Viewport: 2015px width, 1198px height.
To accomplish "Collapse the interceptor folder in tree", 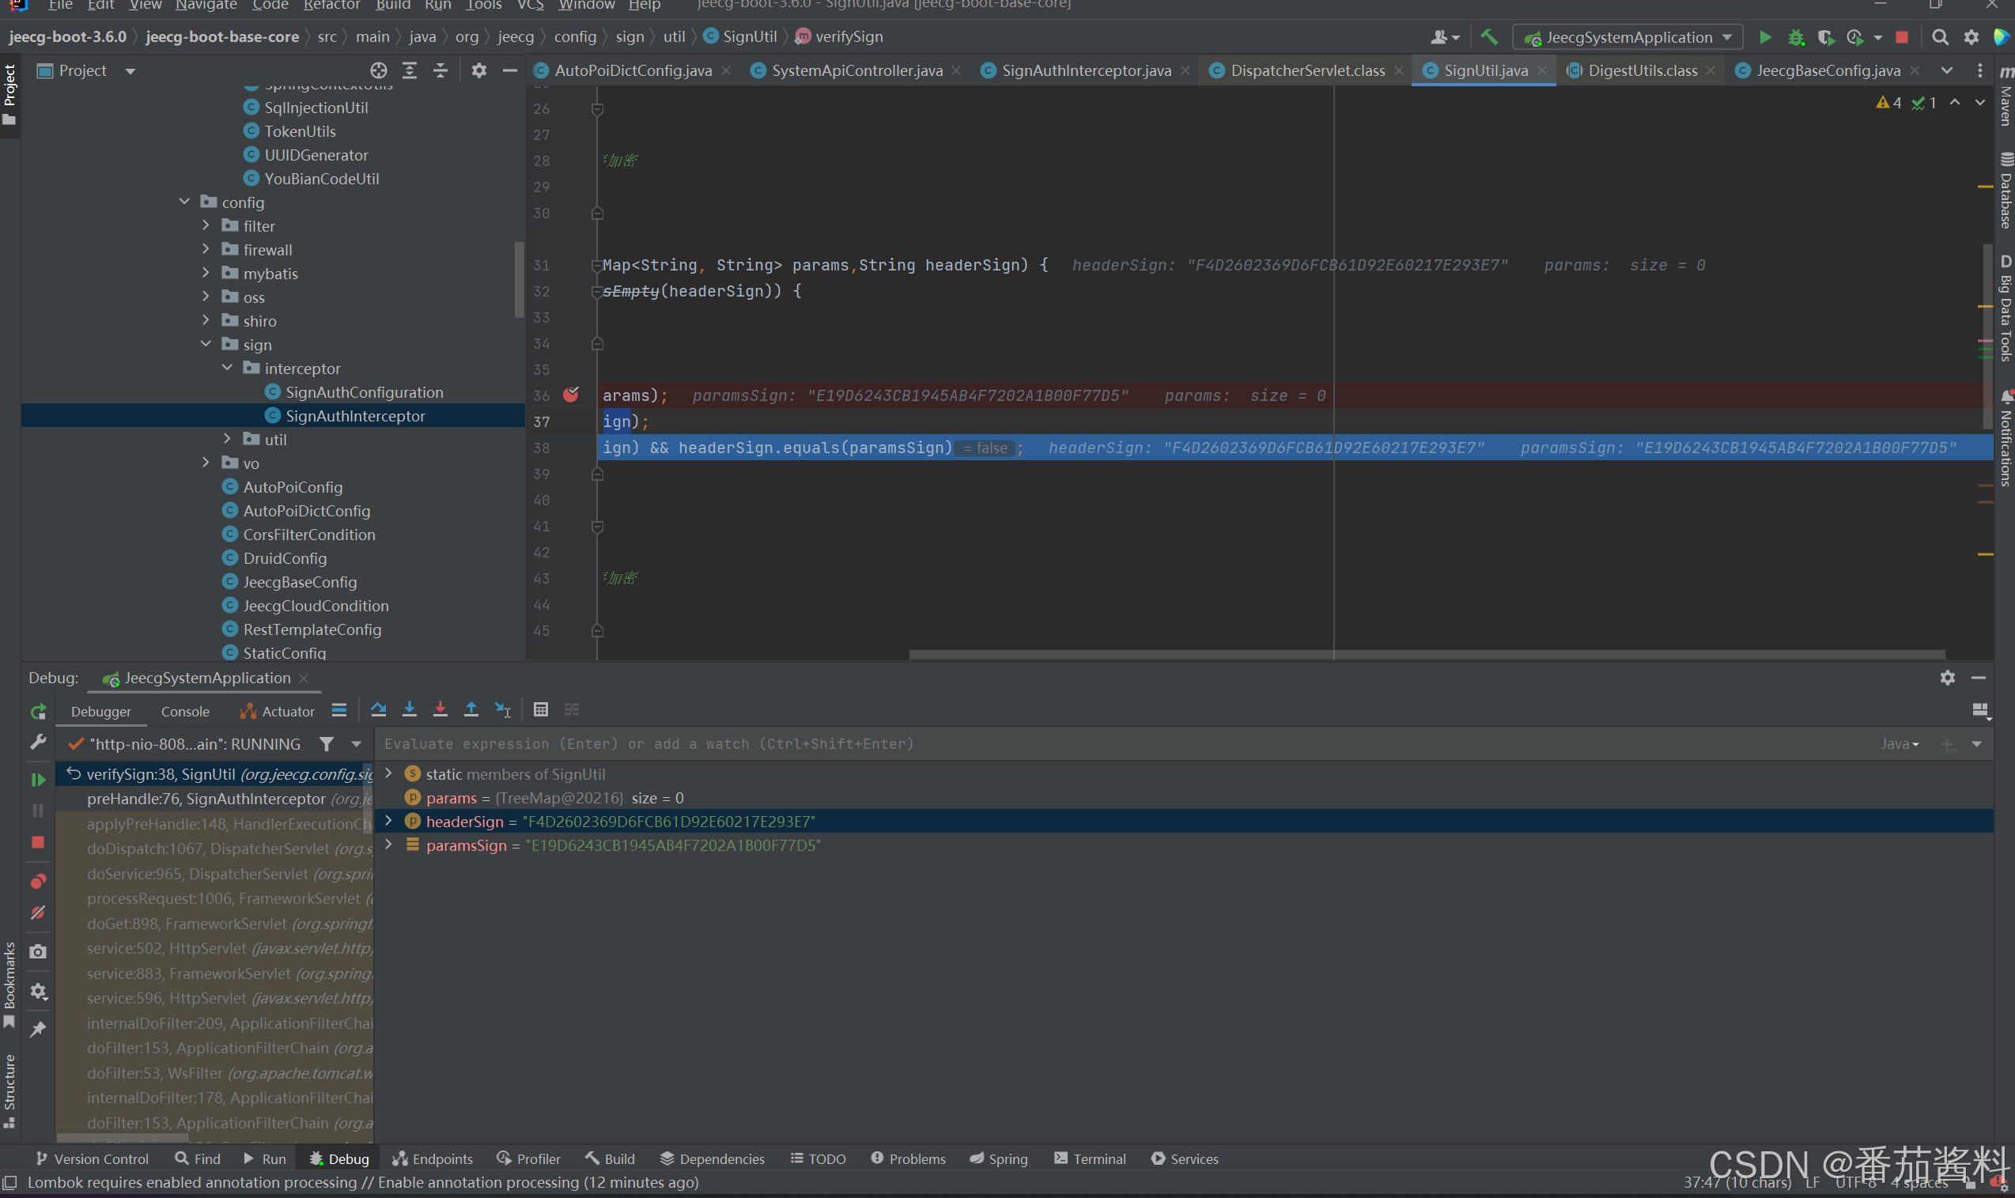I will (x=228, y=368).
